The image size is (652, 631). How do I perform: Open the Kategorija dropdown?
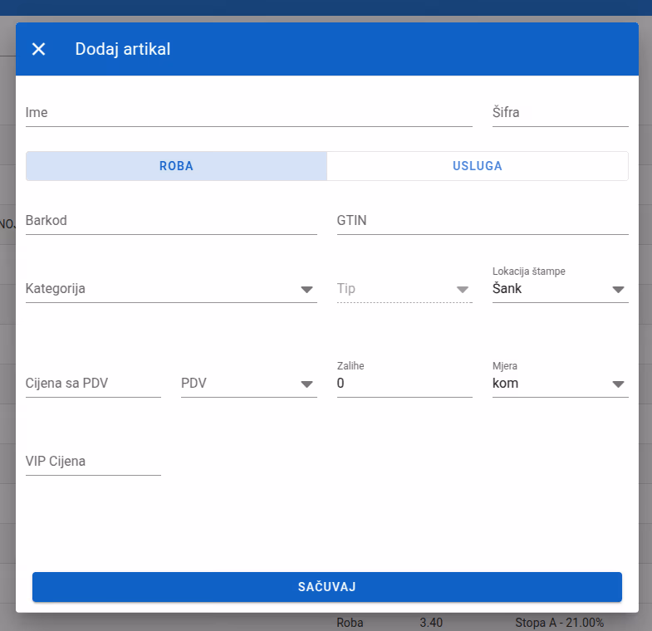point(171,289)
